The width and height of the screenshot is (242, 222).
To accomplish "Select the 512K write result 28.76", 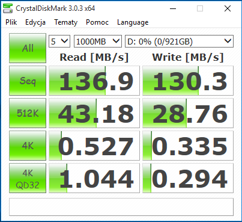I will 188,113.
